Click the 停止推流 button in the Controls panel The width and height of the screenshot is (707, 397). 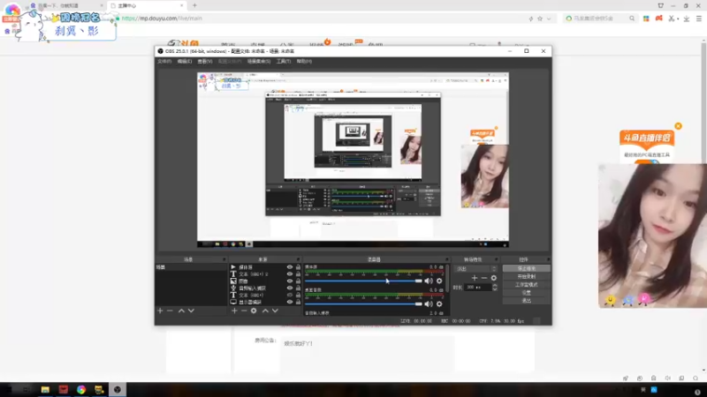tap(526, 268)
